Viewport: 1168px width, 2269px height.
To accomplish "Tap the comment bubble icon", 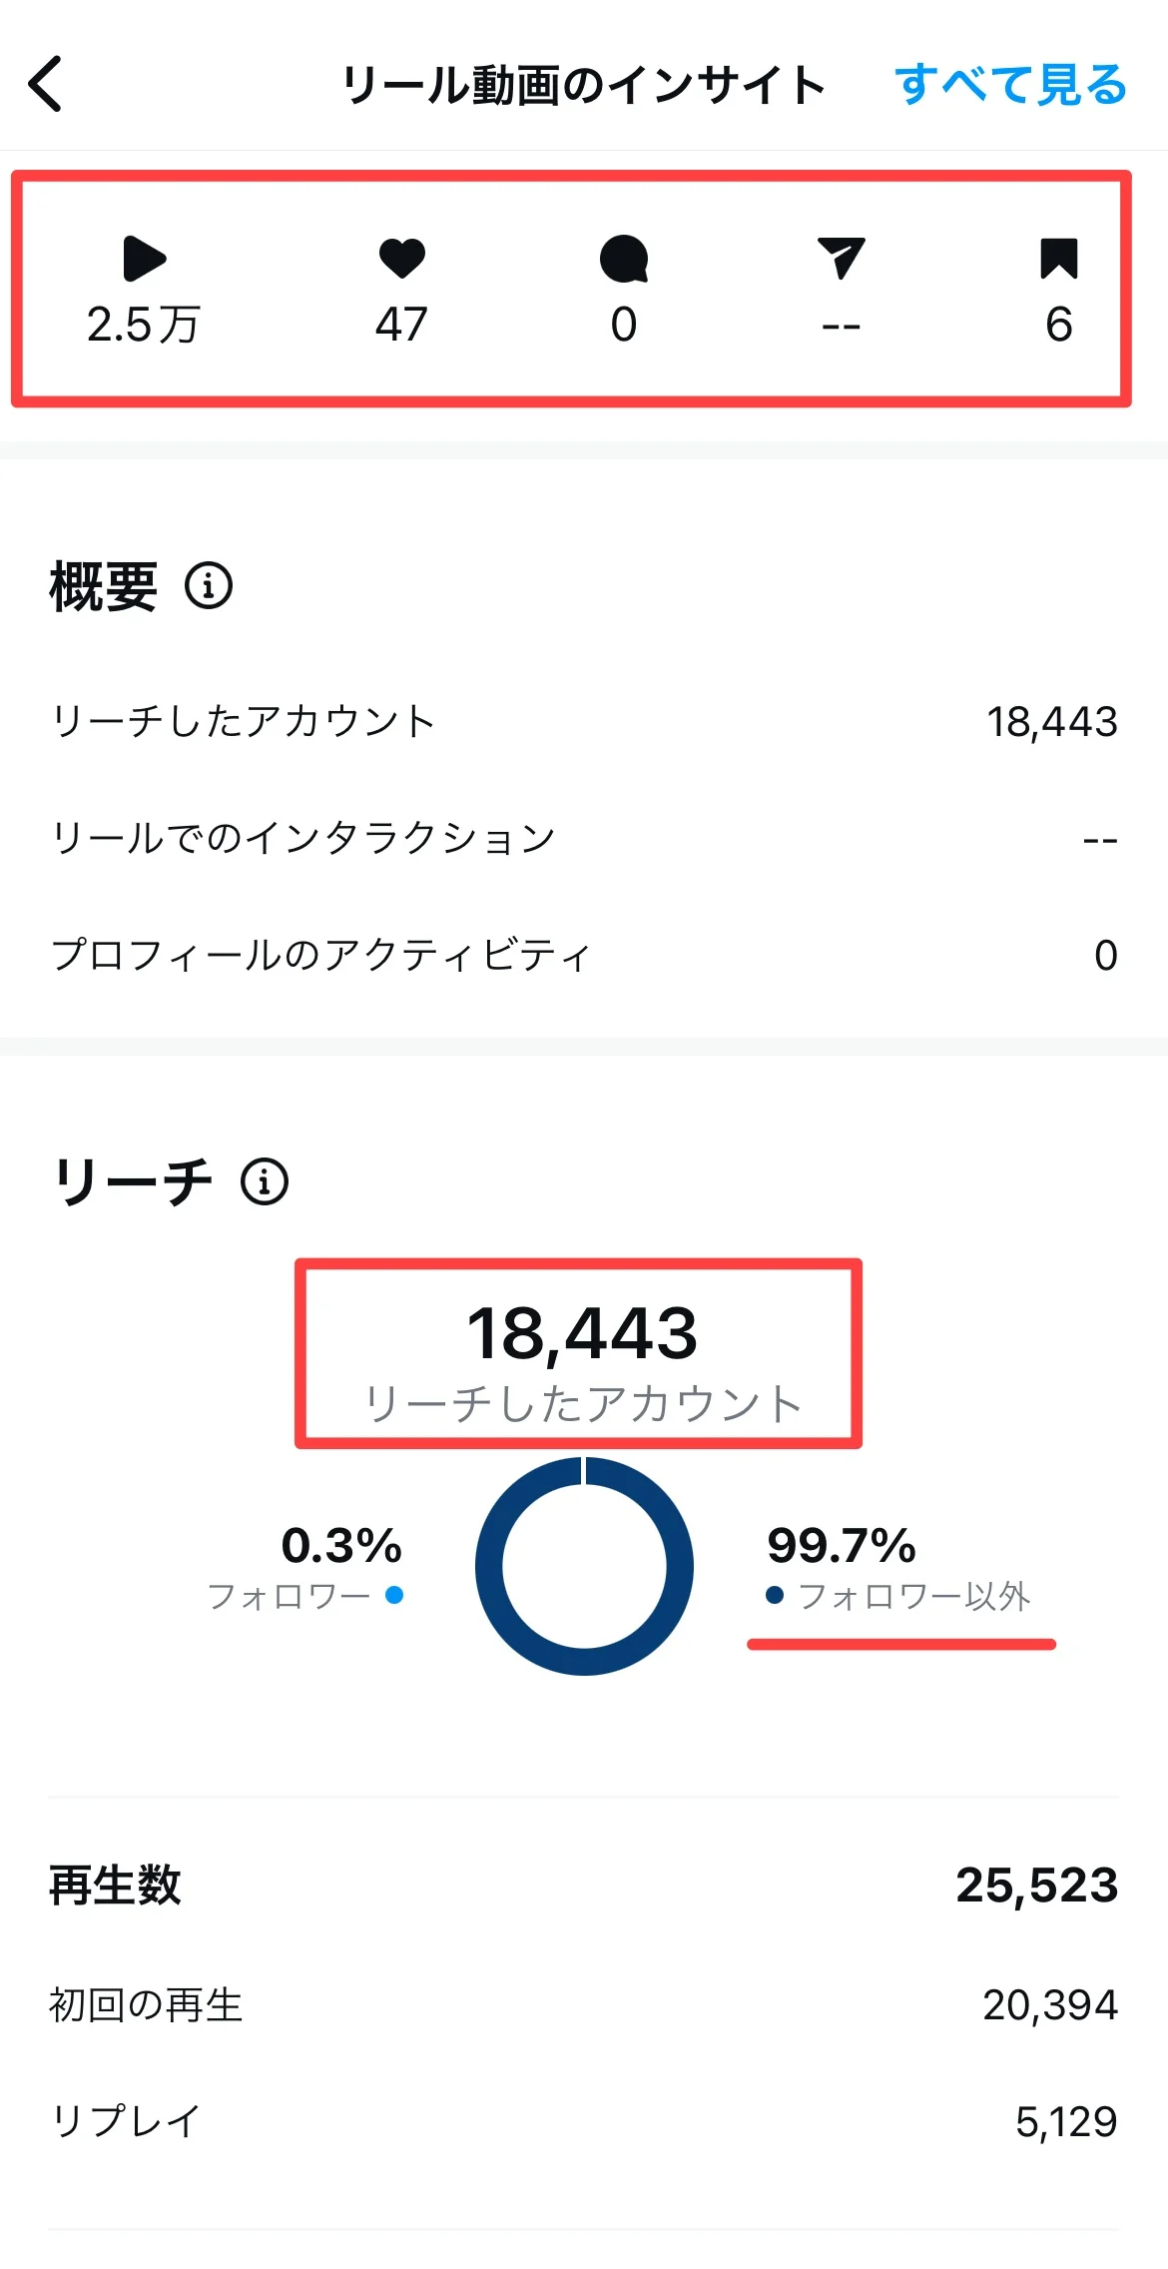I will pyautogui.click(x=624, y=260).
